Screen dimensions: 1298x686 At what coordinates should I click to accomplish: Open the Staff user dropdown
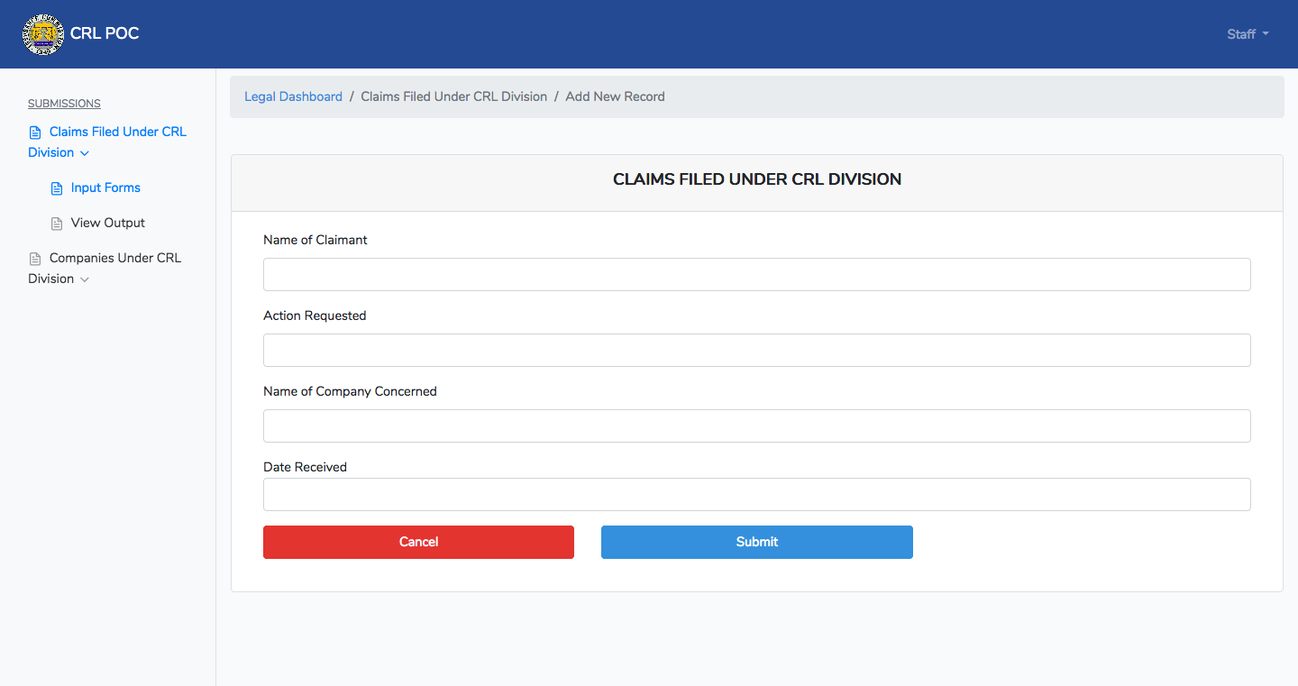[x=1248, y=34]
